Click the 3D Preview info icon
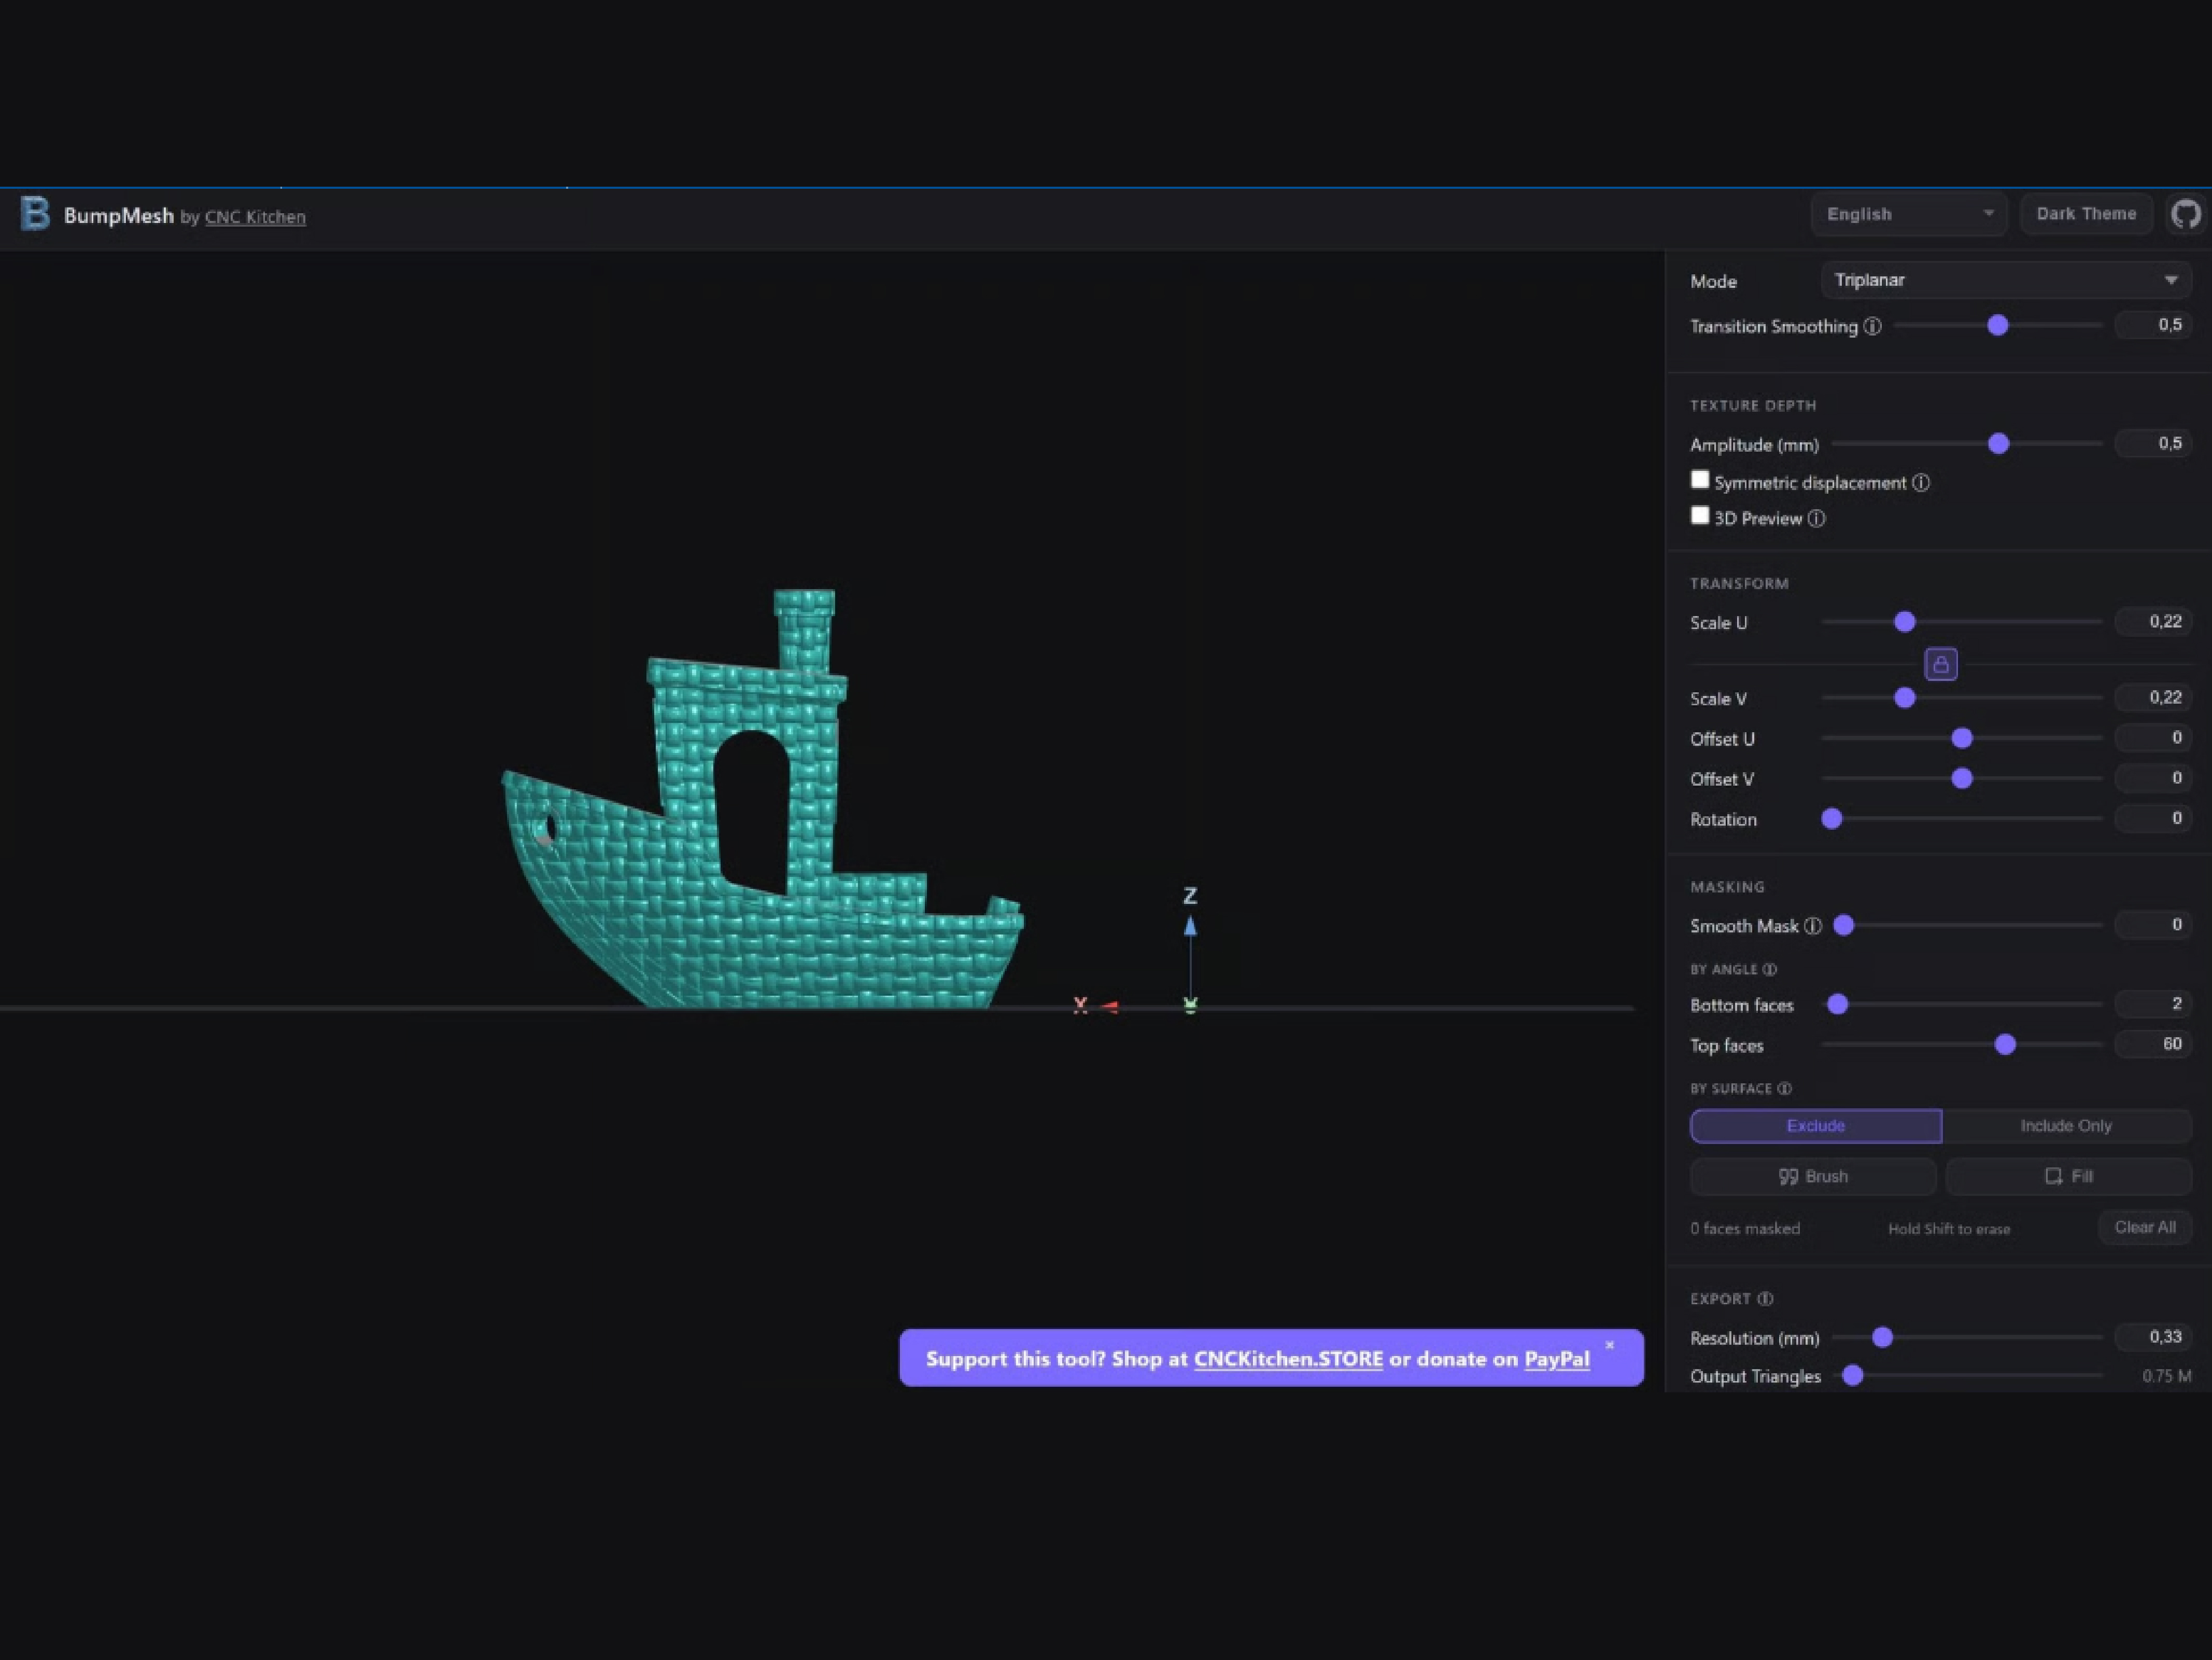Screen dimensions: 2212x1660 tap(1816, 518)
